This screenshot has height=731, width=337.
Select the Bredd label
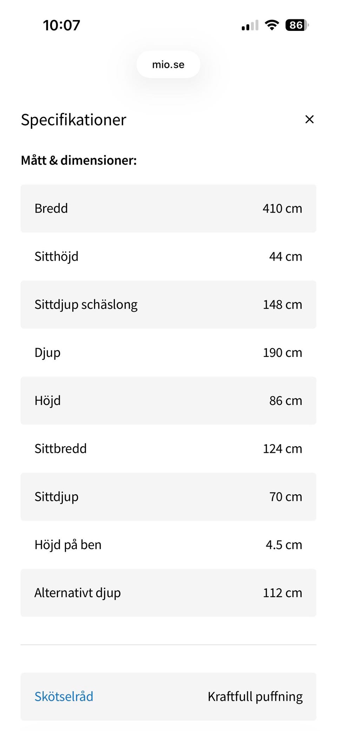pos(51,208)
